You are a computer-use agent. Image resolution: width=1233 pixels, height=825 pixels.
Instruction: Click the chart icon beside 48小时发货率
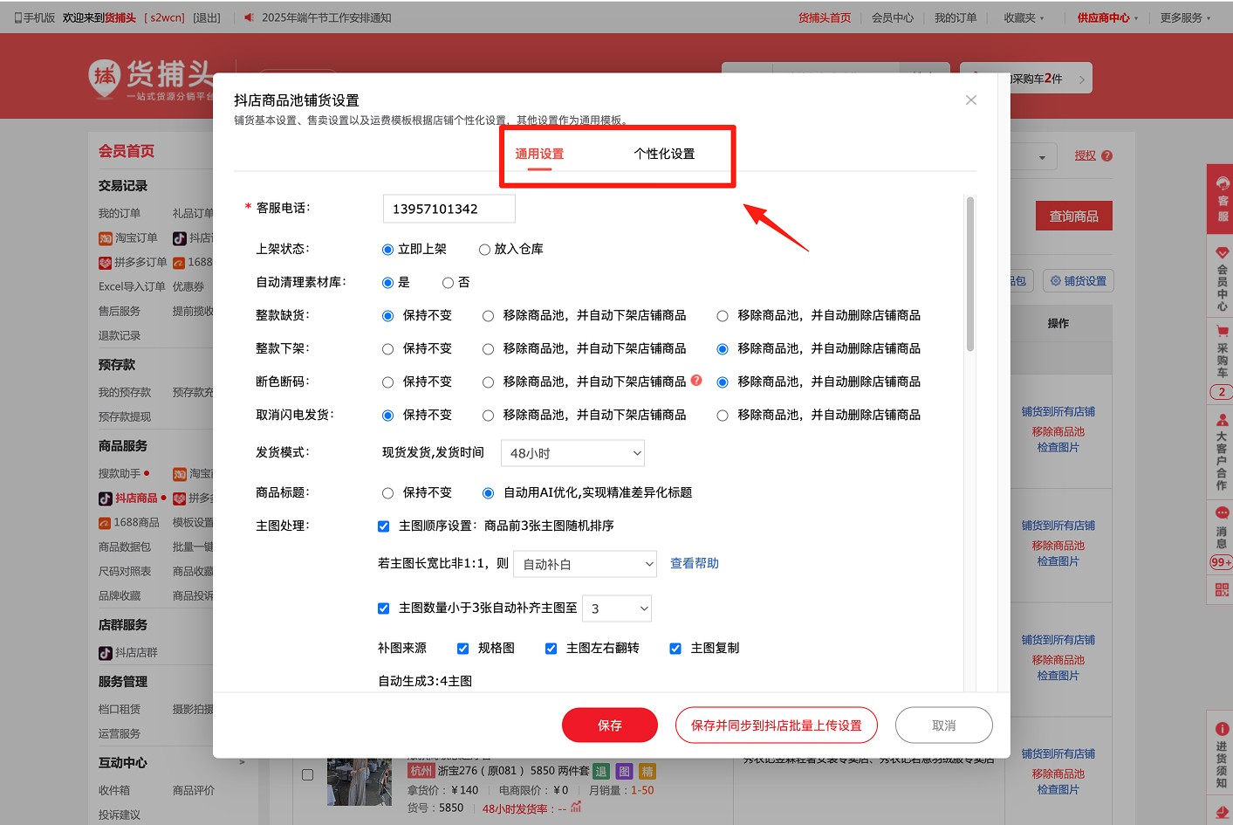pos(576,808)
